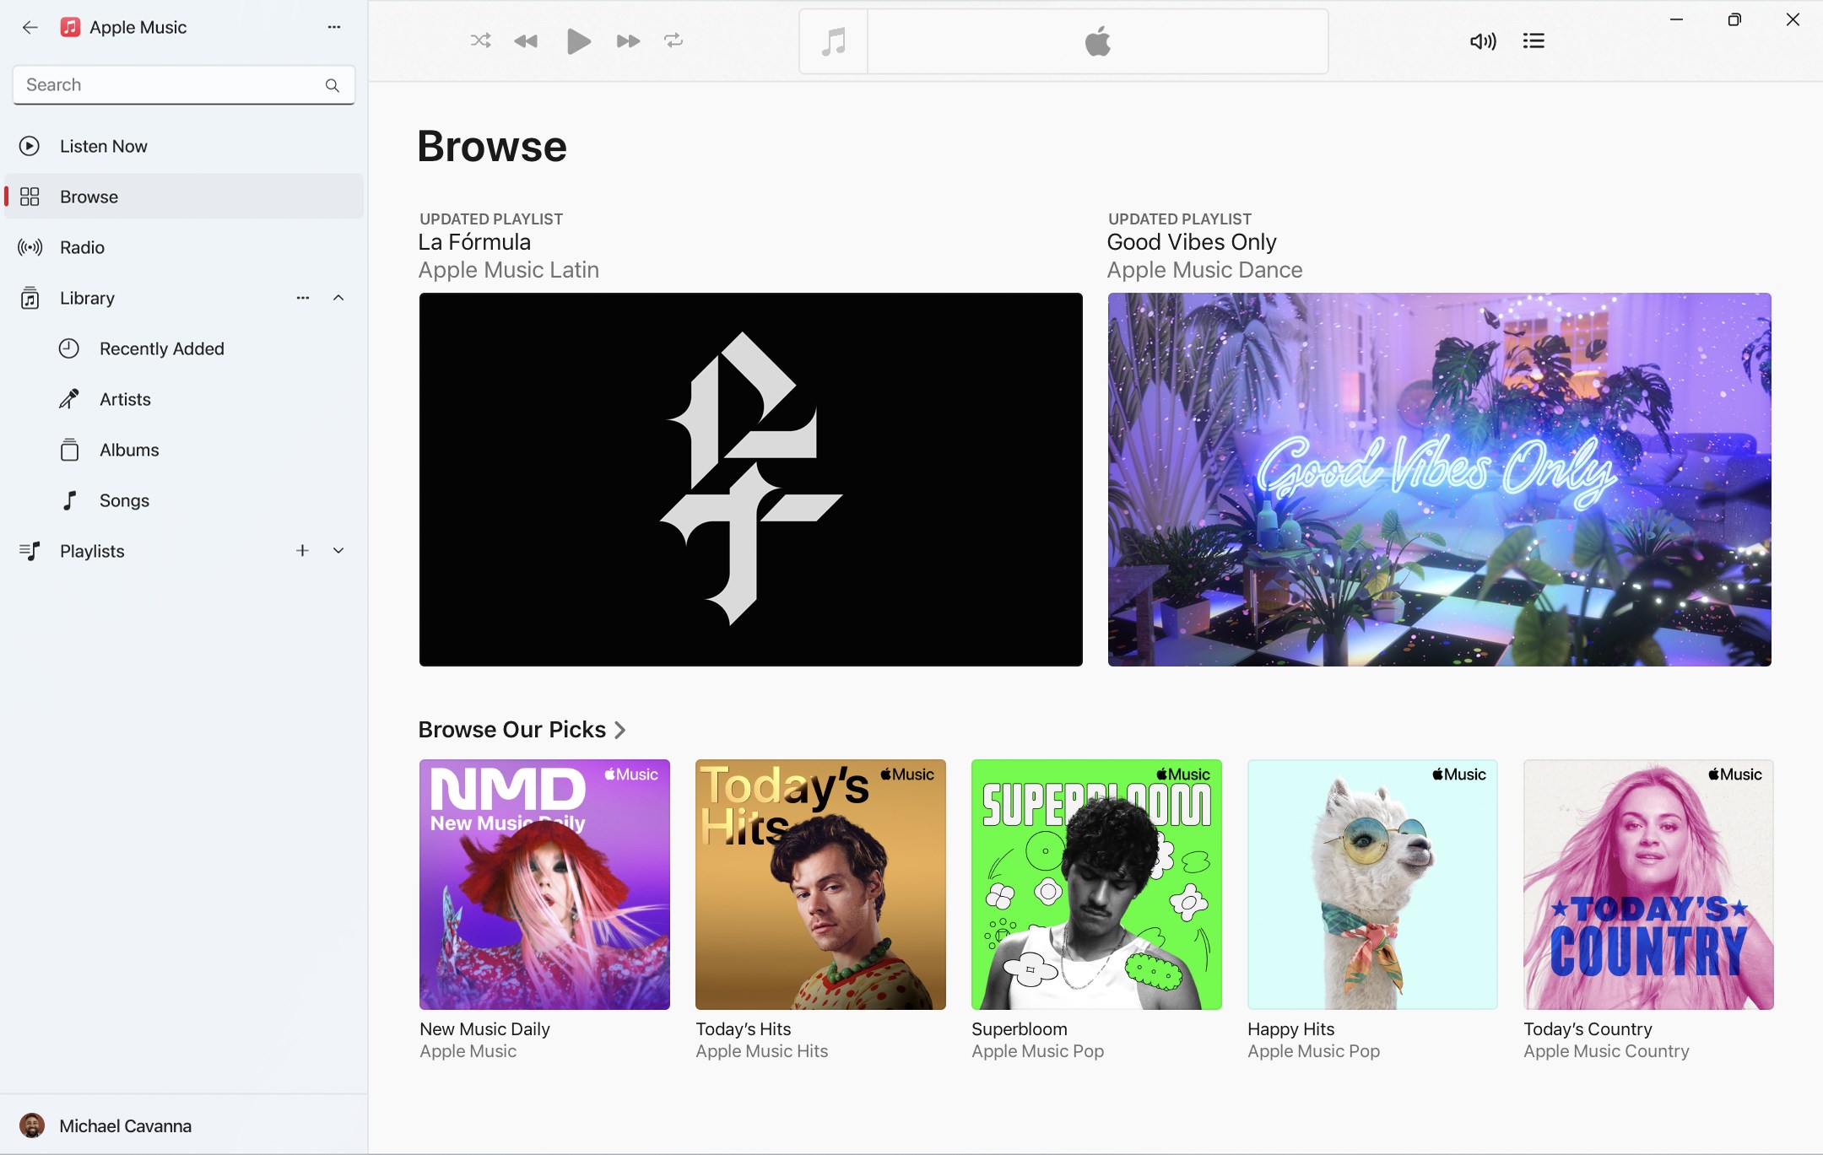Image resolution: width=1823 pixels, height=1155 pixels.
Task: Enable shuffle playback
Action: pyautogui.click(x=479, y=40)
